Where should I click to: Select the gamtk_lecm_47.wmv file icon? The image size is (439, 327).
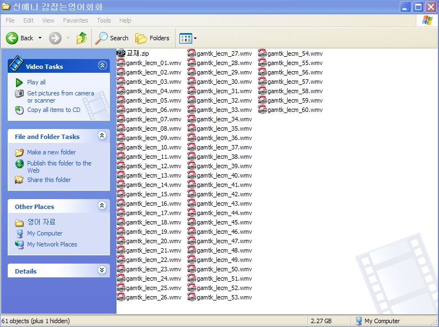(x=192, y=241)
